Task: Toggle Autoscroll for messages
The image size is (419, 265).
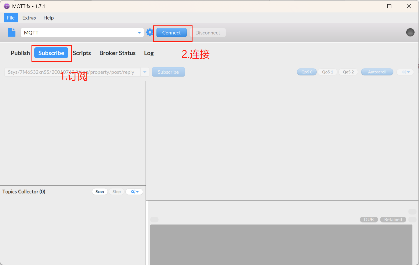Action: (x=377, y=72)
